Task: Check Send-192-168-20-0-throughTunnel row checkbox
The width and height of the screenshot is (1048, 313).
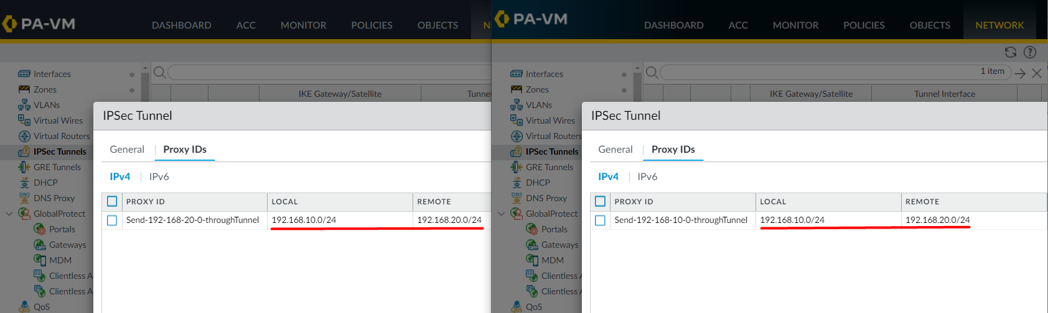Action: (112, 220)
